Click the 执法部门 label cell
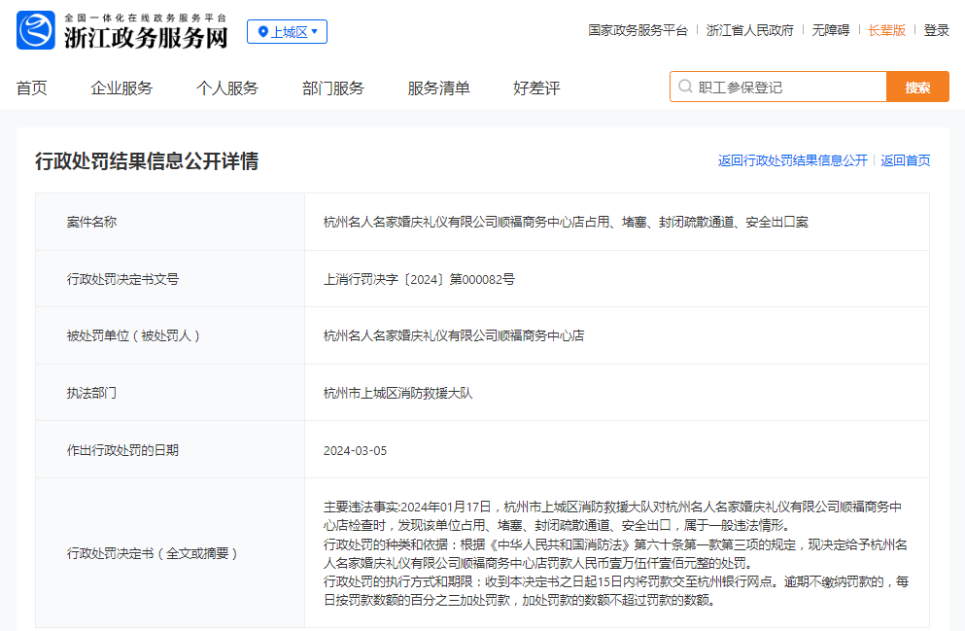The width and height of the screenshot is (965, 631). [170, 393]
